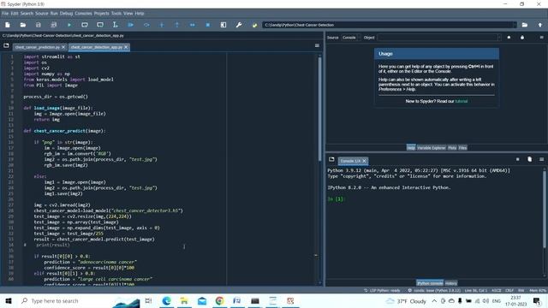Open the Tools menu

[116, 14]
